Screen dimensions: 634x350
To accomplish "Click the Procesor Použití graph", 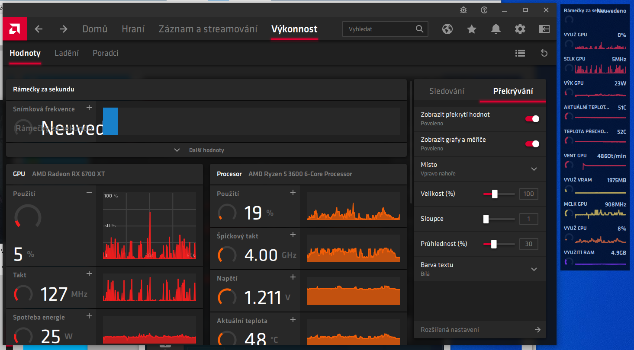I will [x=354, y=207].
